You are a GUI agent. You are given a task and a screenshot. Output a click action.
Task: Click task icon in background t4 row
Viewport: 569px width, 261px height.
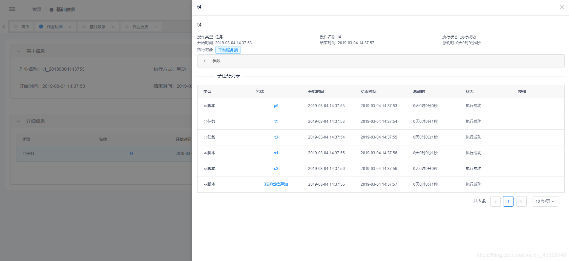(24, 154)
